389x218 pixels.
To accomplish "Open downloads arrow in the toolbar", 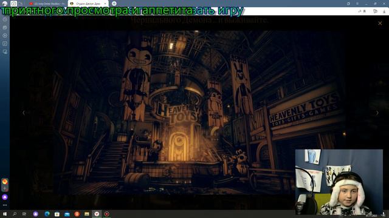I will pos(384,11).
